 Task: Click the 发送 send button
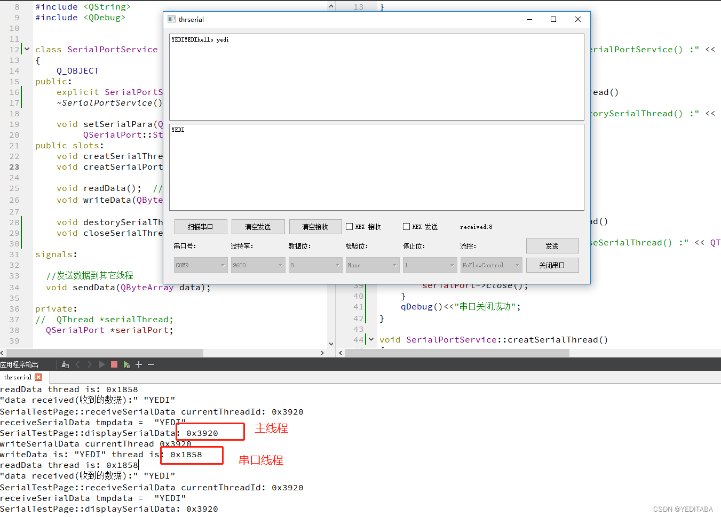click(552, 246)
